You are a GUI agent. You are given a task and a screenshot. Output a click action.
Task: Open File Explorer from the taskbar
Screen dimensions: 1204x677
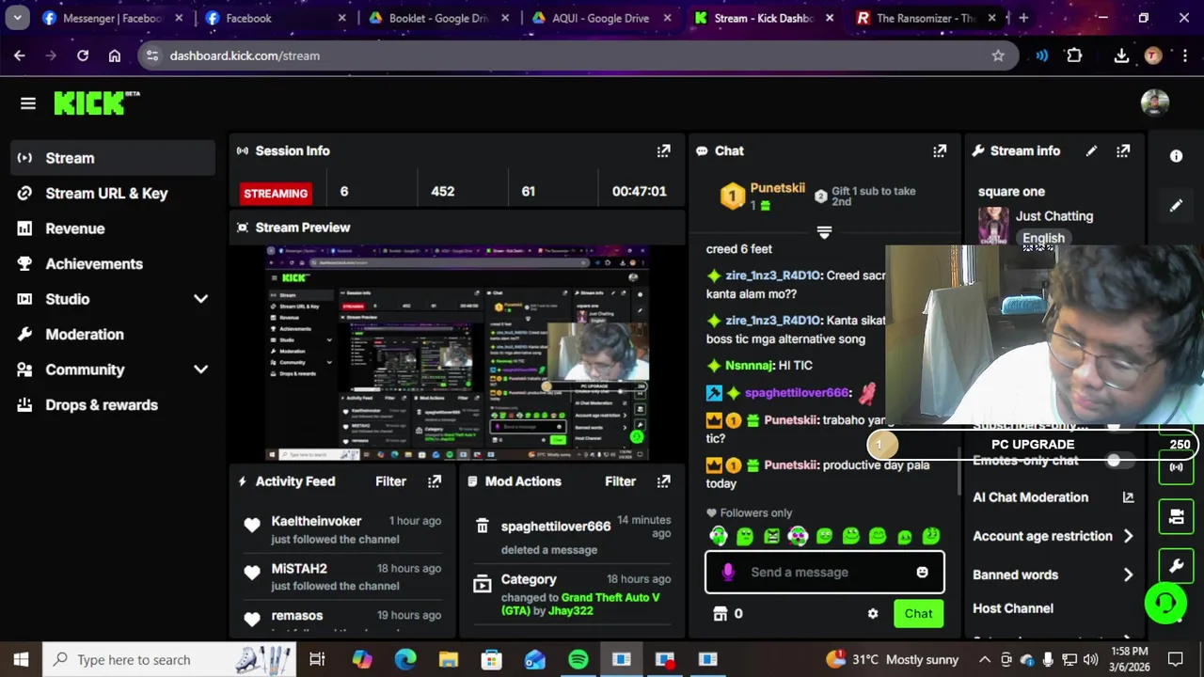click(448, 659)
